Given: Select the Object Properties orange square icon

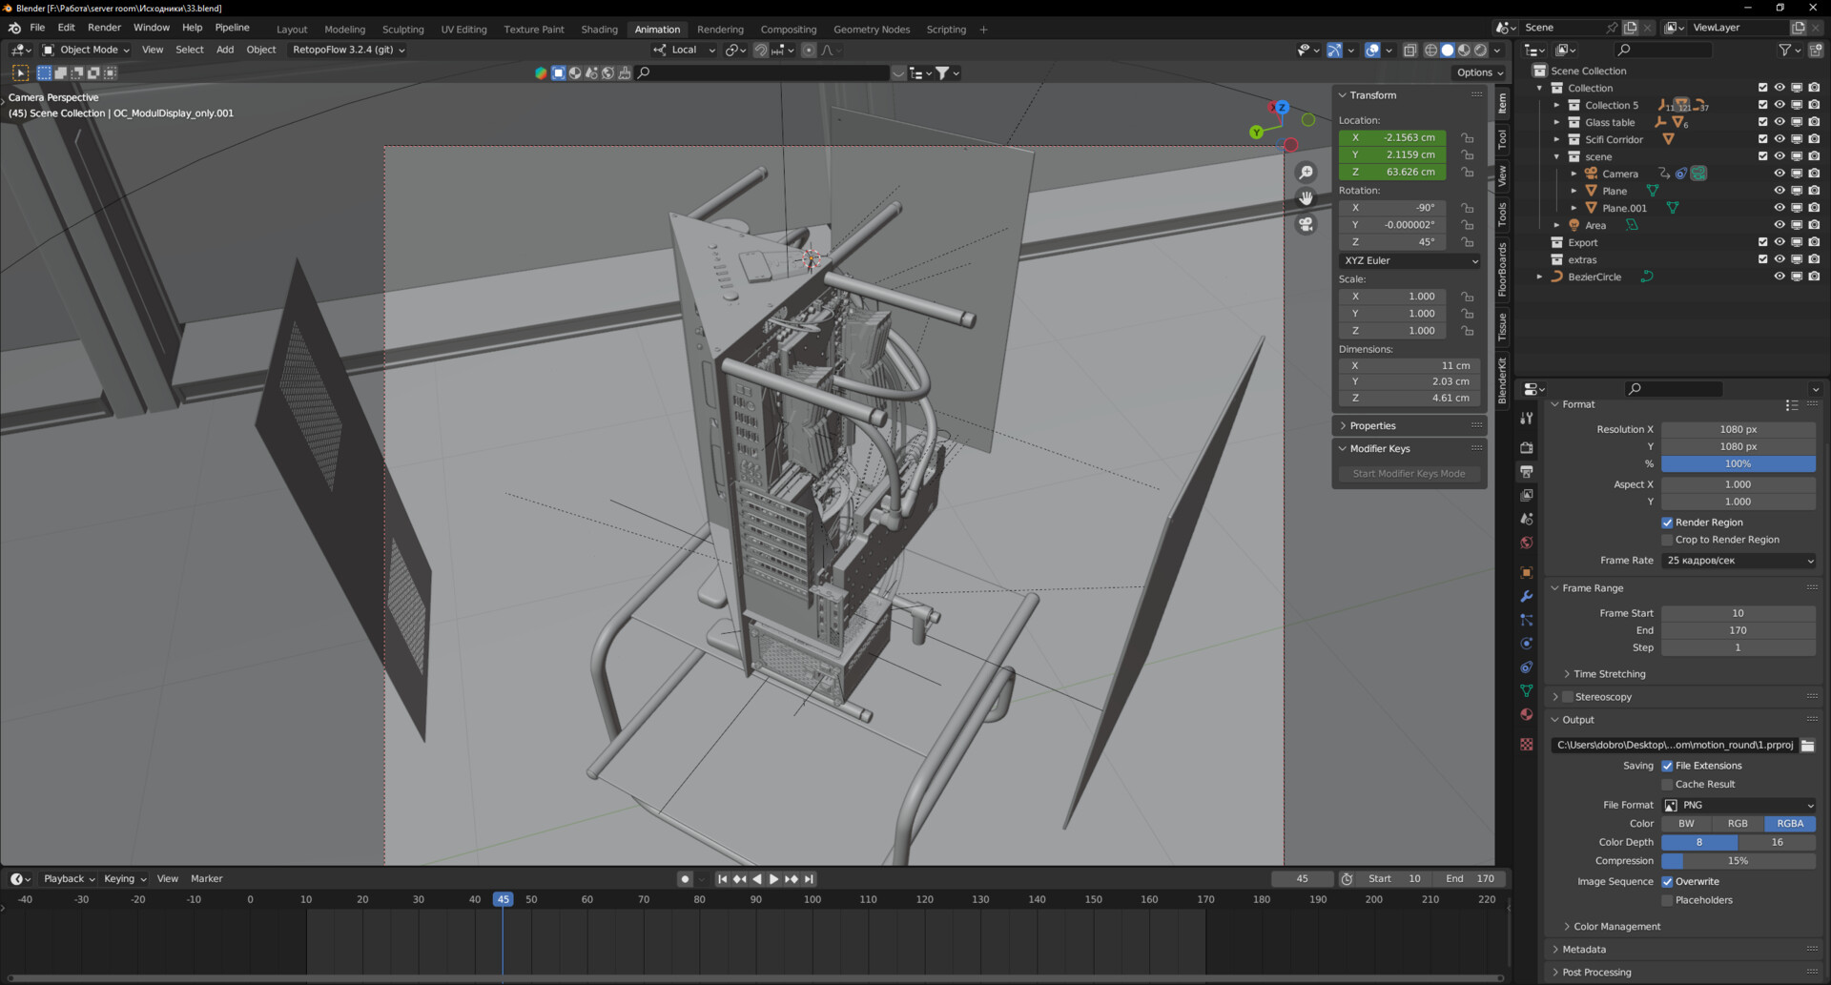Looking at the screenshot, I should (1526, 570).
